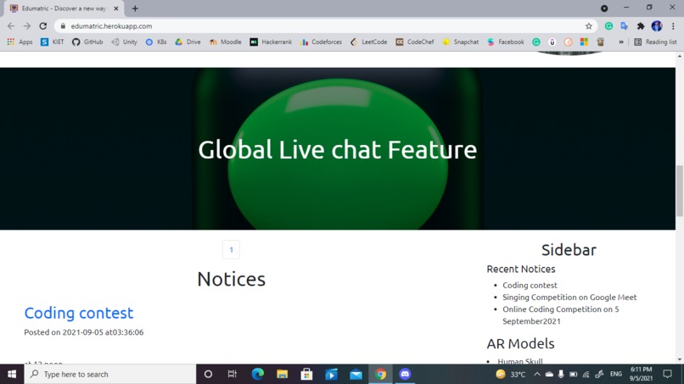Open the weather widget showing 33°C
Screen dimensions: 684x384
510,374
